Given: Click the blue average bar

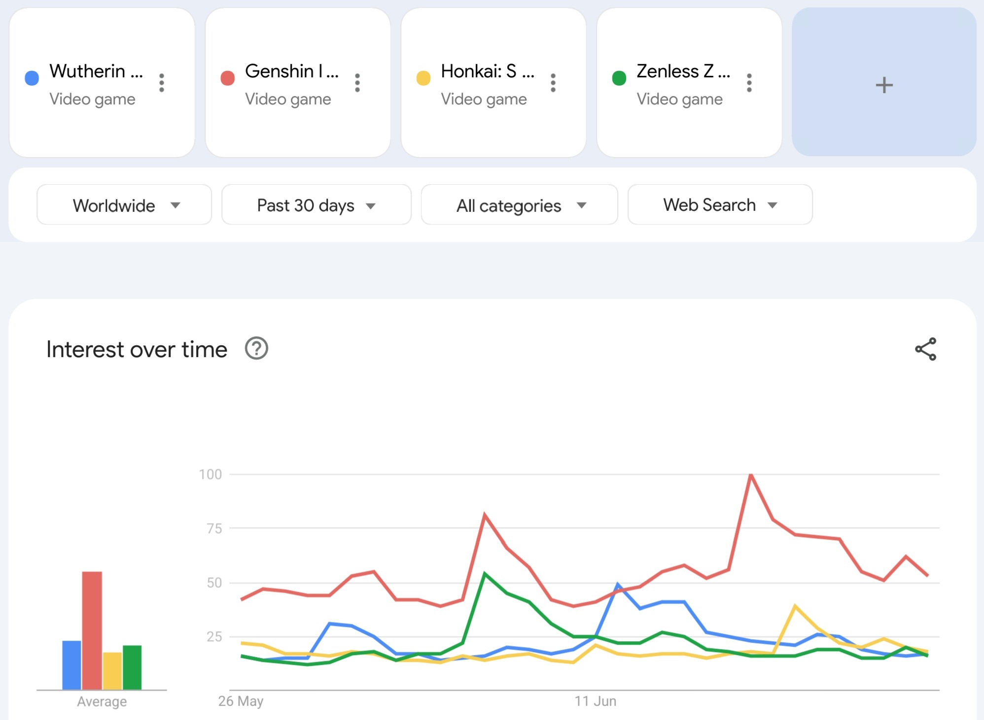Looking at the screenshot, I should tap(71, 665).
